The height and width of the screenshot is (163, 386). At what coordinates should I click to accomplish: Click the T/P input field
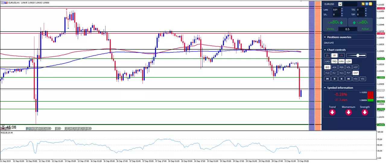point(360,14)
